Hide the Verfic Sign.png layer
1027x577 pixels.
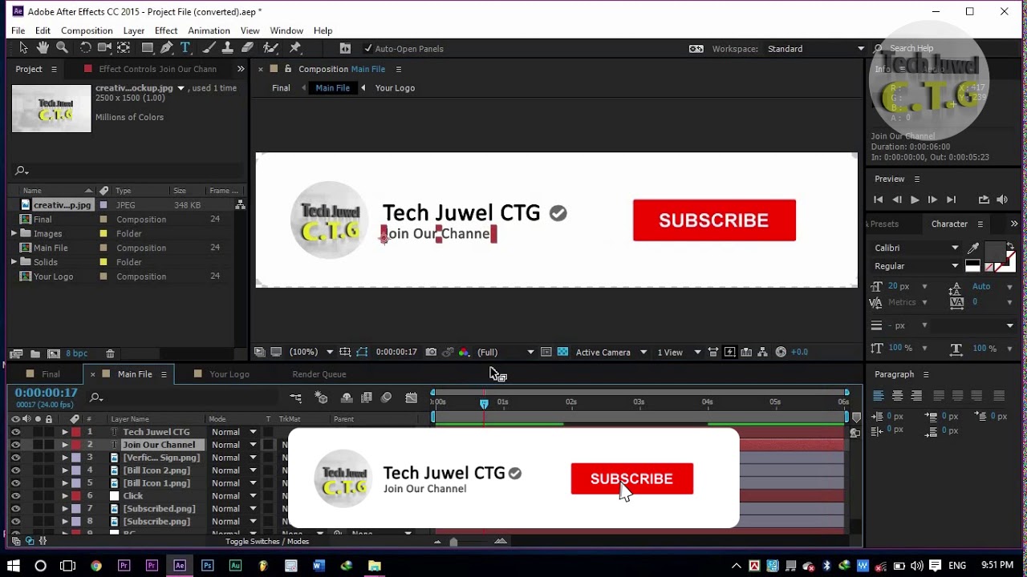click(15, 458)
